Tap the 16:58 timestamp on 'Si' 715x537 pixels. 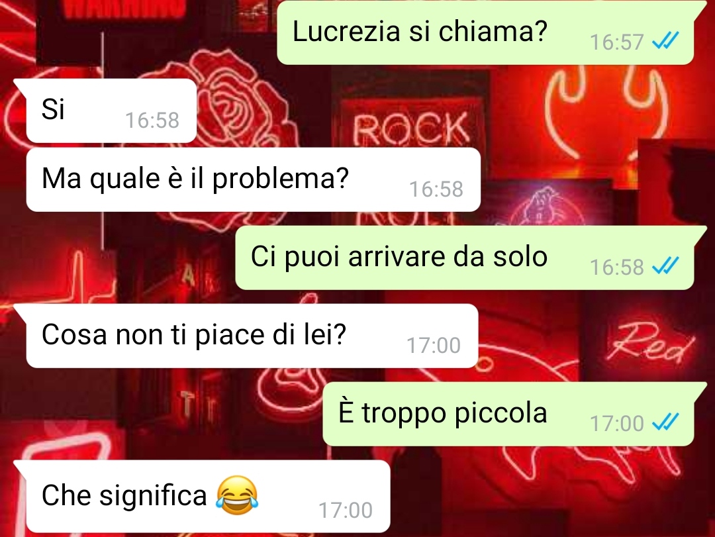click(152, 121)
